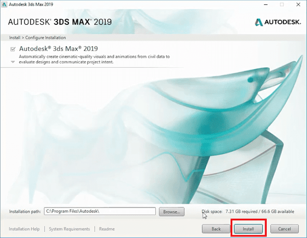Minimize the installer window

(266, 4)
